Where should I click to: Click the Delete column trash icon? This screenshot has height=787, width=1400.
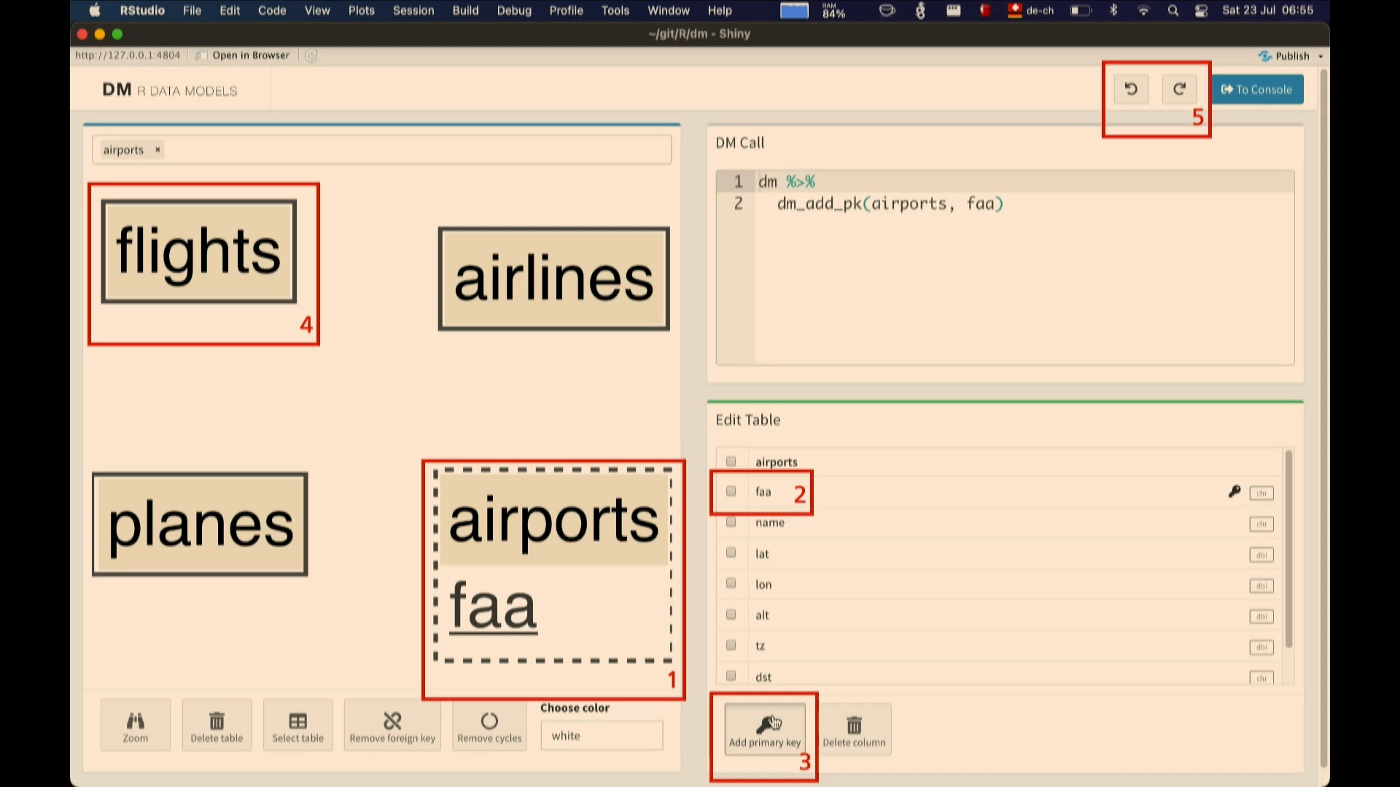(854, 725)
